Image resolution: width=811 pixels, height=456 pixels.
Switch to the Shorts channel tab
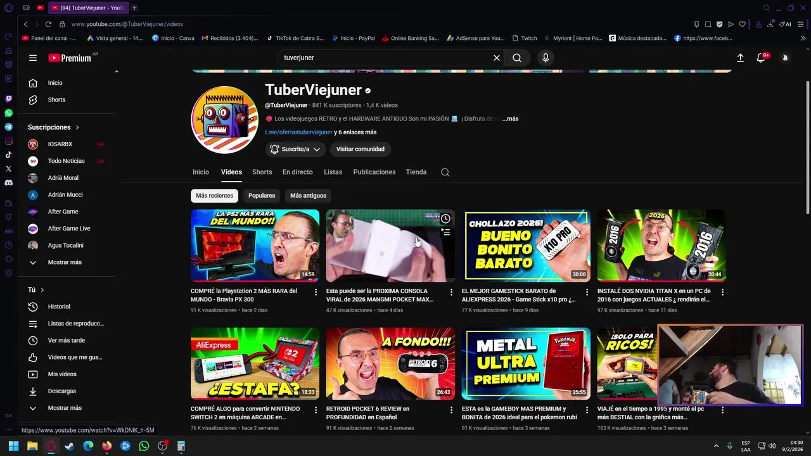[x=262, y=172]
